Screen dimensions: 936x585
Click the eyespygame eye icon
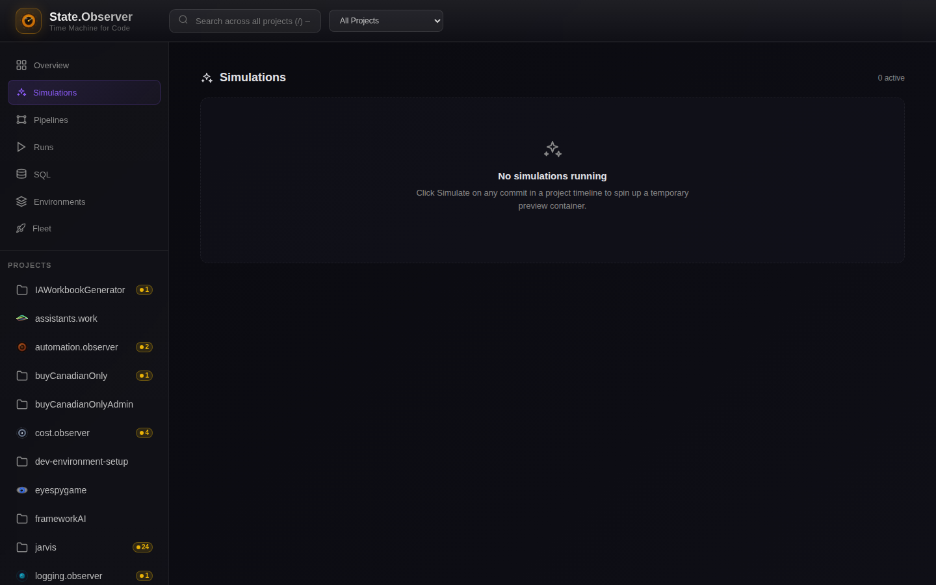coord(22,490)
